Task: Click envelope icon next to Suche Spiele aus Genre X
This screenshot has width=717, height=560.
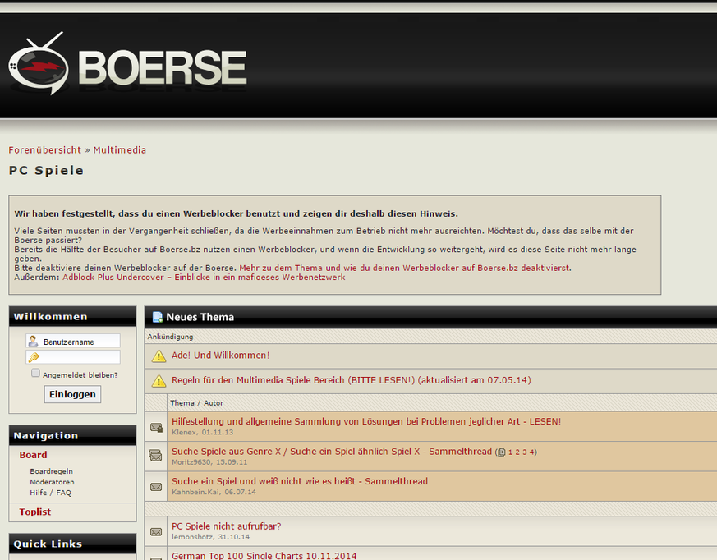Action: pos(156,456)
